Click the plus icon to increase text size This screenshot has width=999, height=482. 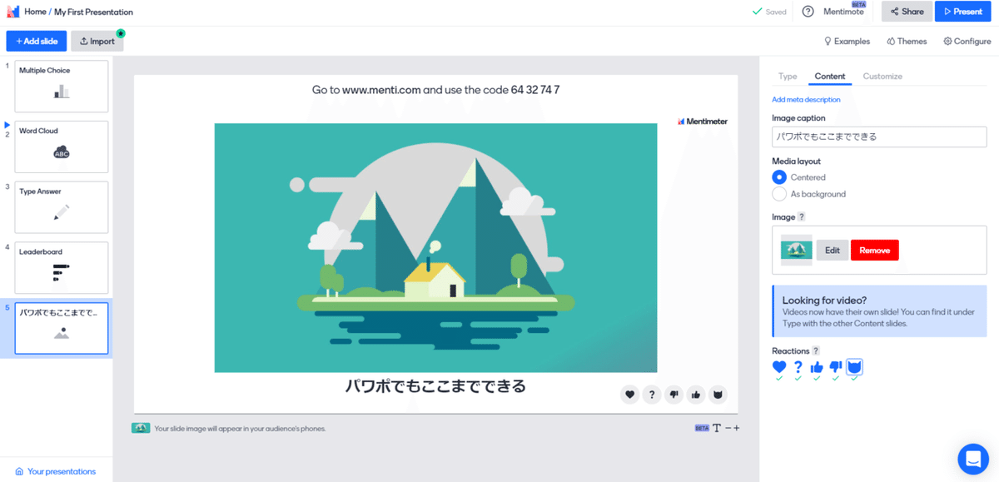click(x=736, y=428)
